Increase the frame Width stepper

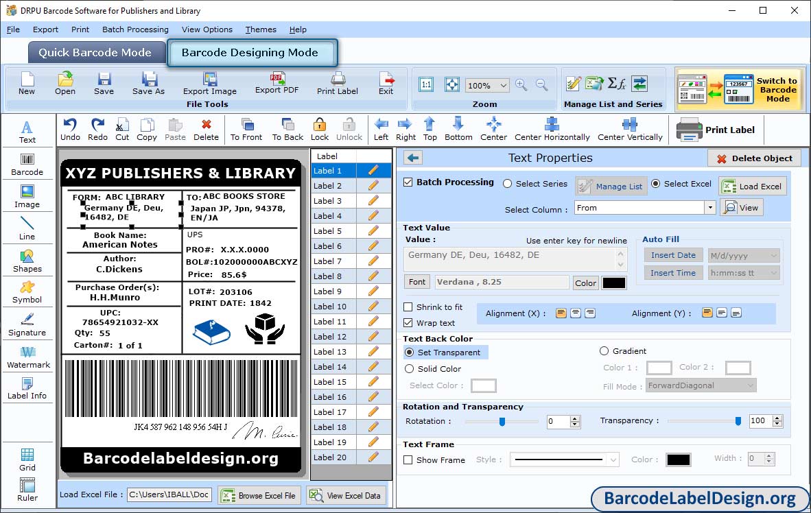769,455
